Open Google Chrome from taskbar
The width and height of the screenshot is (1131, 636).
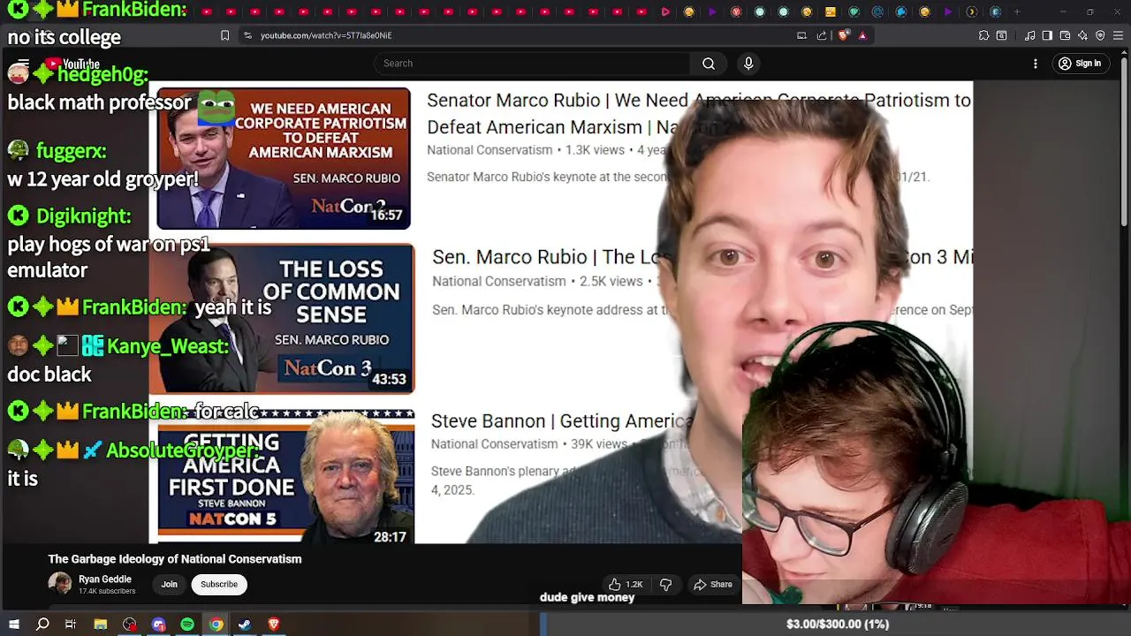point(216,625)
